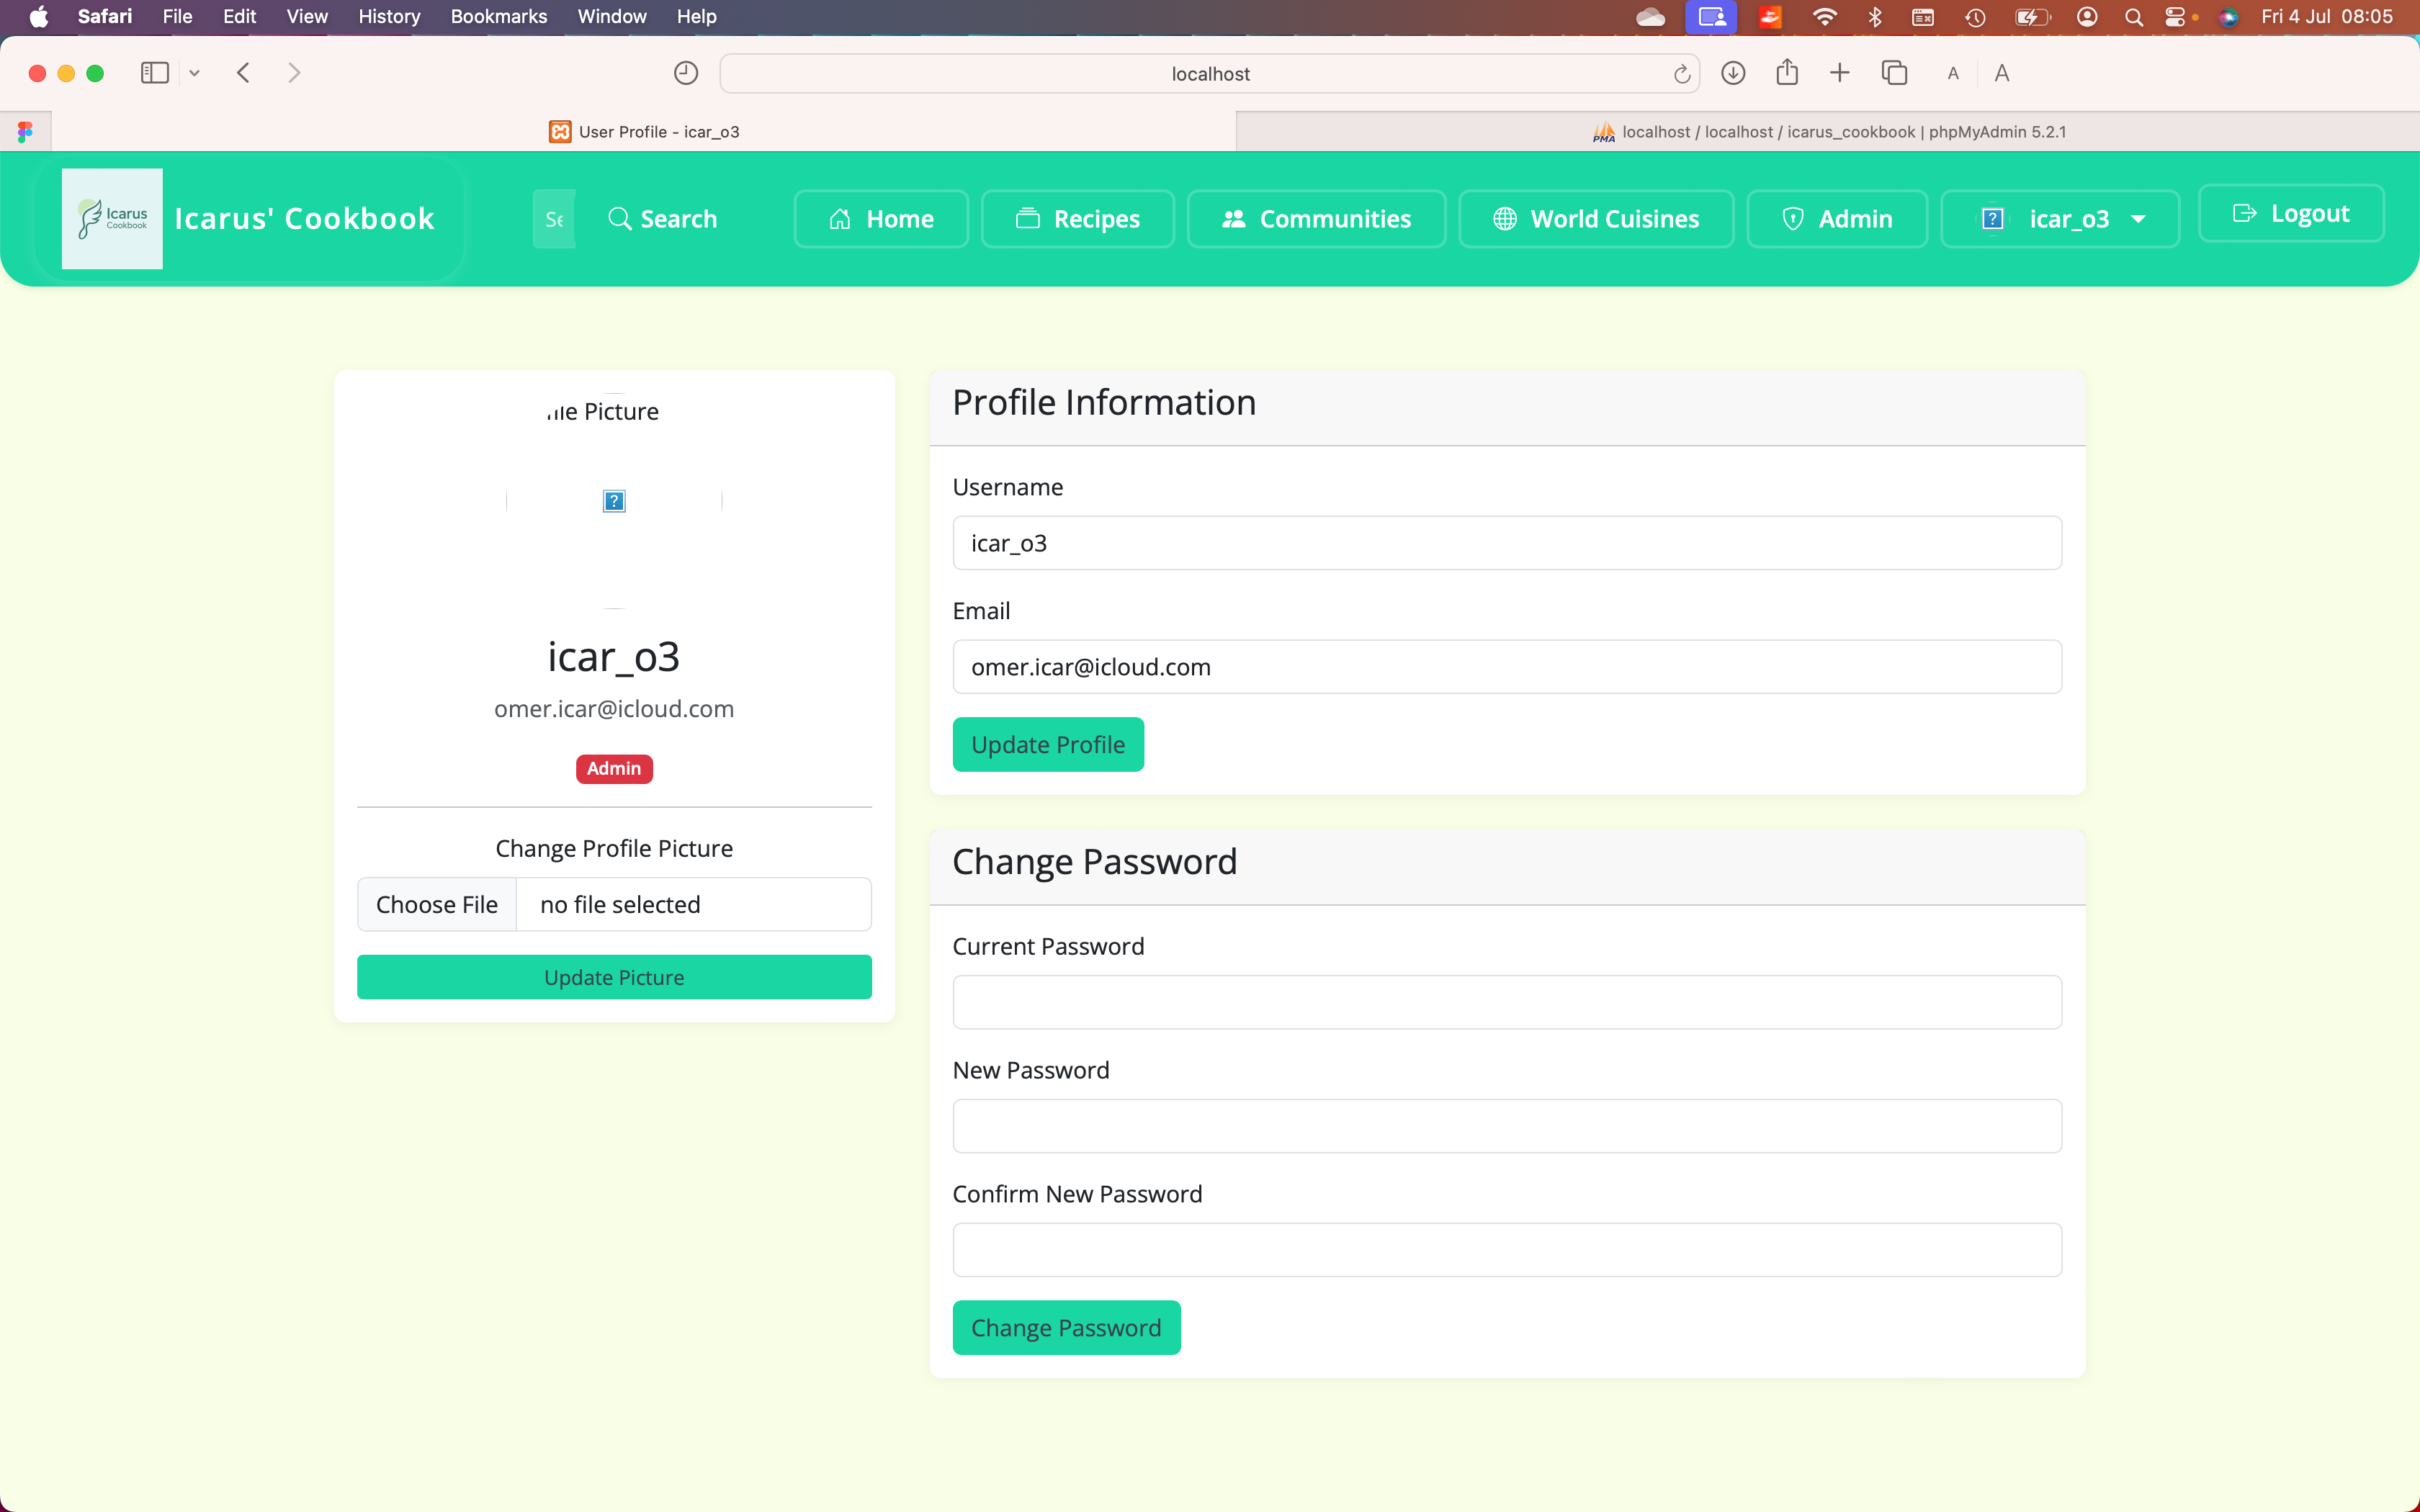The image size is (2420, 1512).
Task: Expand the icar_o3 account dropdown
Action: tap(2139, 218)
